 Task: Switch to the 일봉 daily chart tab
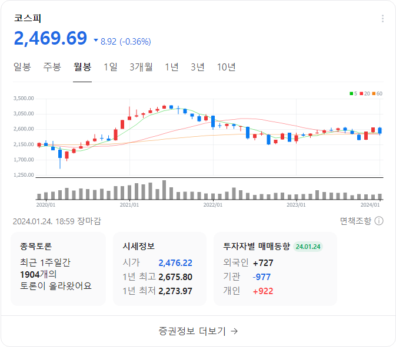coord(22,67)
